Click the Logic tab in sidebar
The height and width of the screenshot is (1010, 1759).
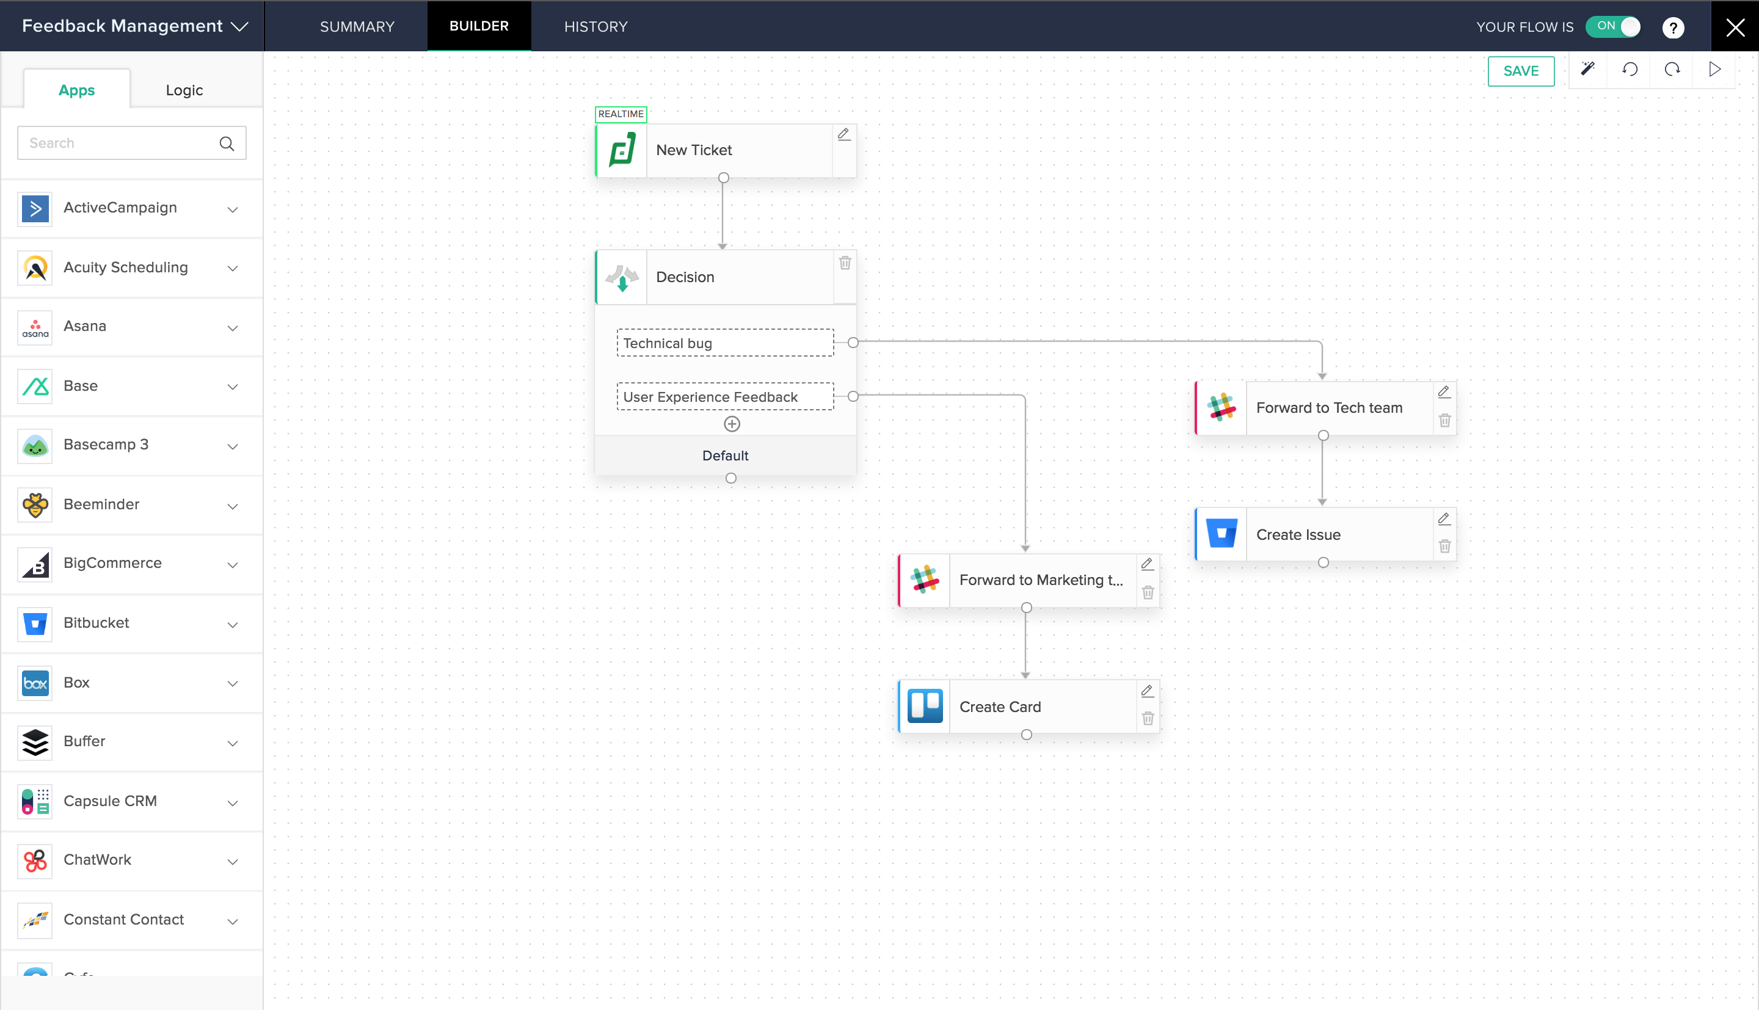(x=185, y=89)
